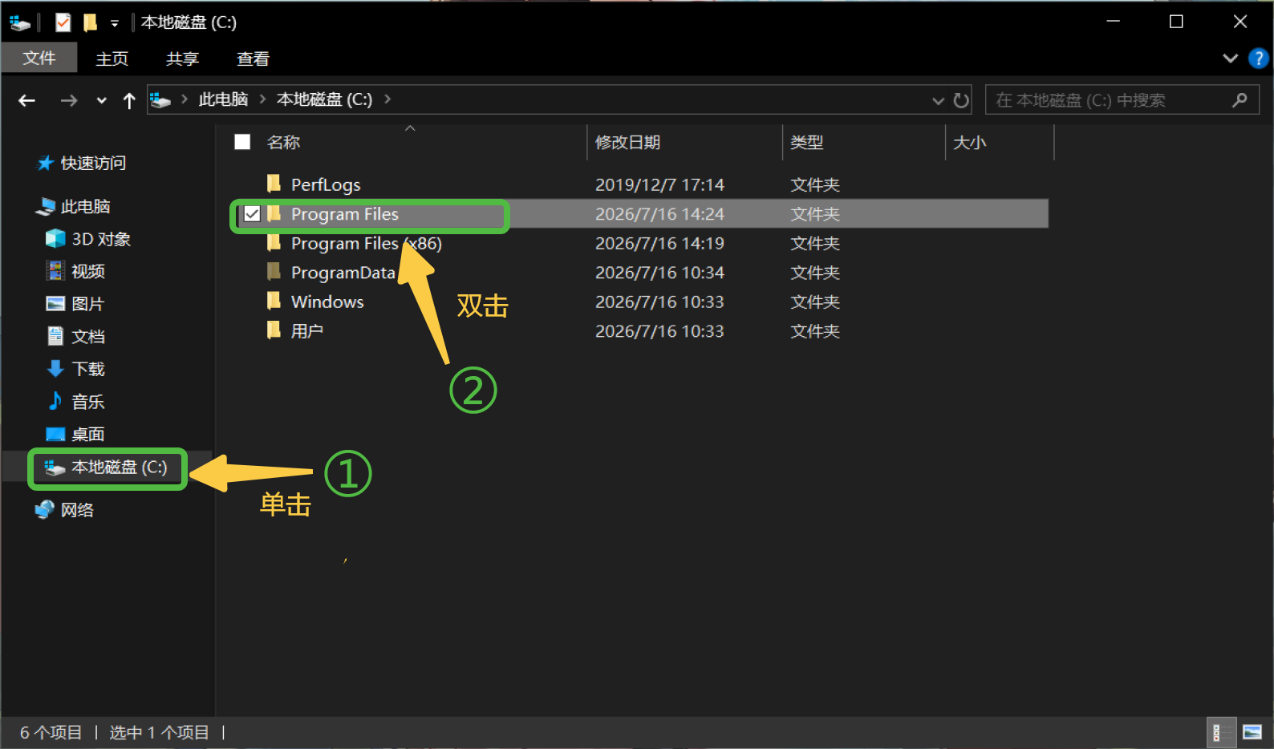Click the properties icon in title bar

[63, 22]
